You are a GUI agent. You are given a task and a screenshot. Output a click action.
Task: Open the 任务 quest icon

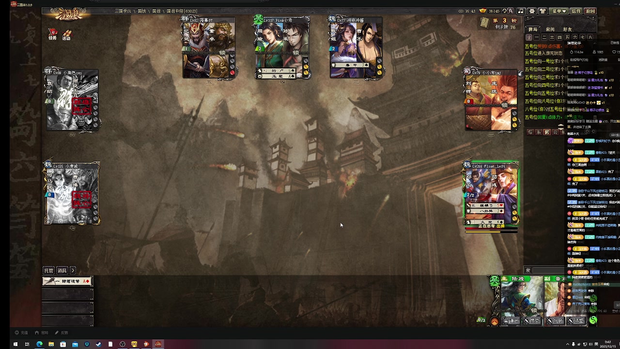coord(52,34)
